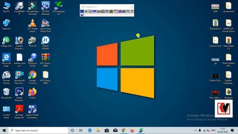This screenshot has width=238, height=134.
Task: Click the blue APS keyboard icon in APS Designer toolbar
Action: pyautogui.click(x=82, y=11)
